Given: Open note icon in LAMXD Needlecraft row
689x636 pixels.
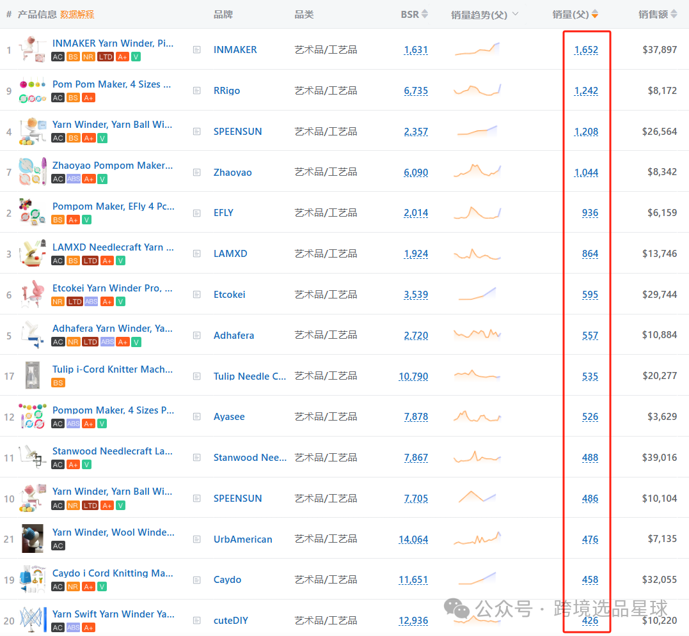Looking at the screenshot, I should pyautogui.click(x=197, y=254).
